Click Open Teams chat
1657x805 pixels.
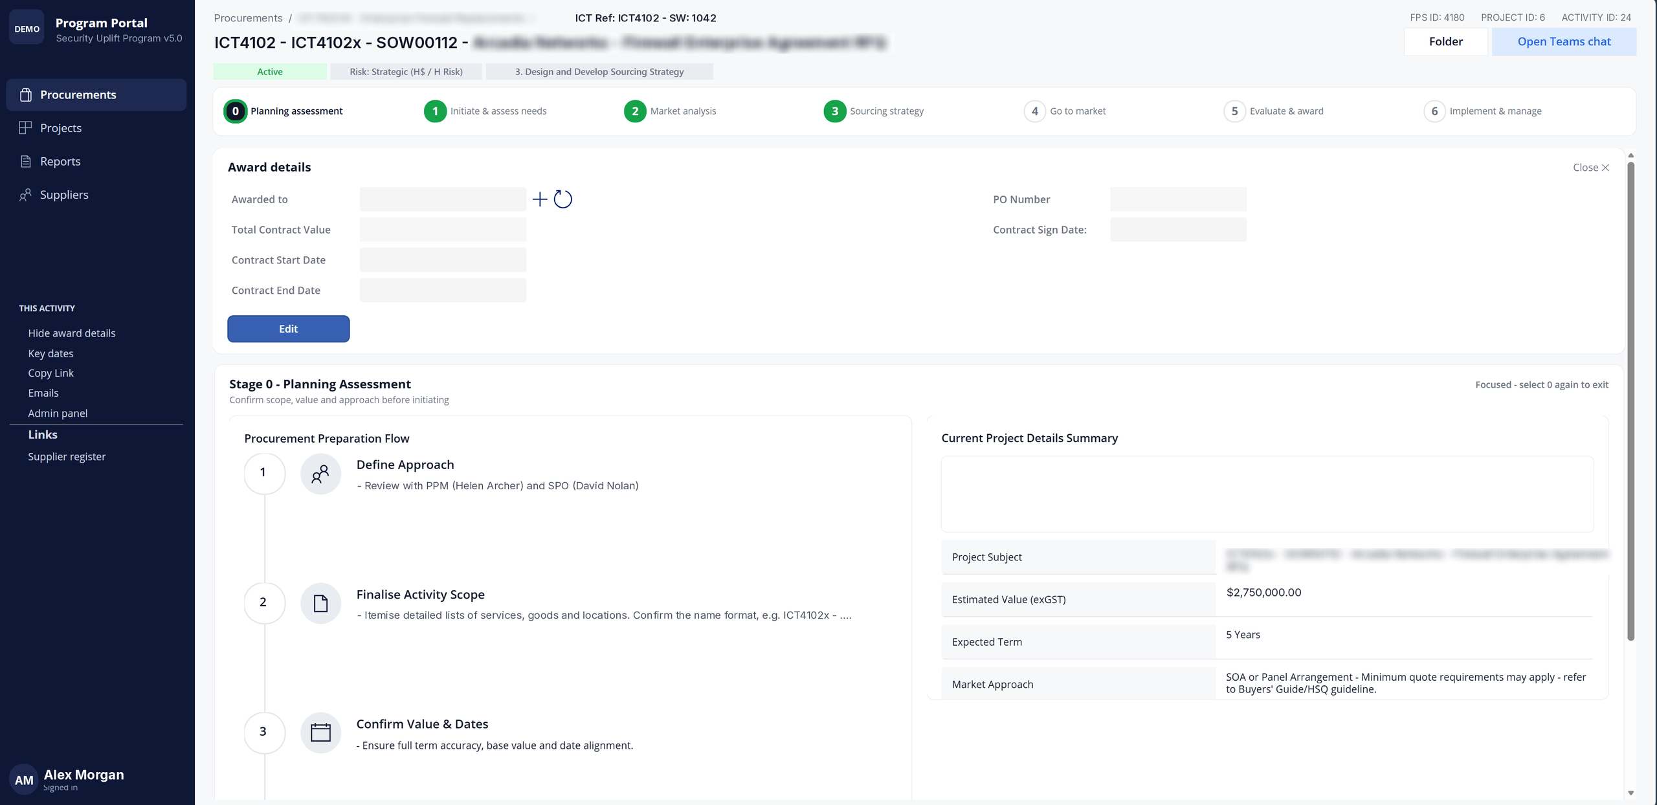1564,41
